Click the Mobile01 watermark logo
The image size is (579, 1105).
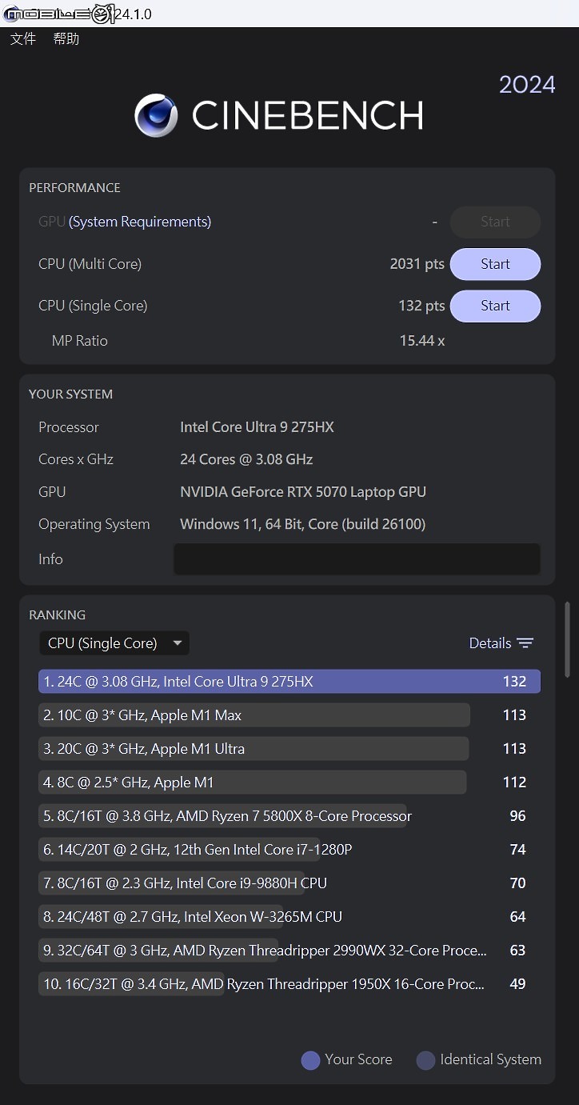pos(58,14)
